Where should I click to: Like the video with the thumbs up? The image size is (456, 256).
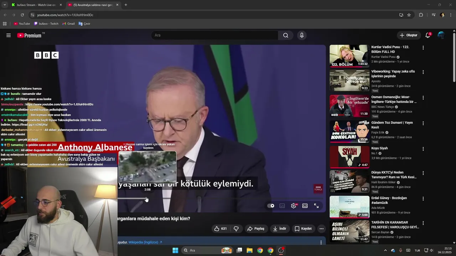(220, 229)
